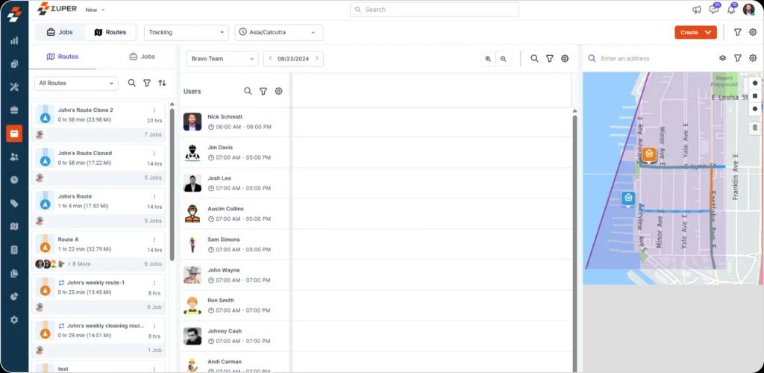Screen dimensions: 764x373
Task: Open Users column settings gear
Action: pos(278,91)
